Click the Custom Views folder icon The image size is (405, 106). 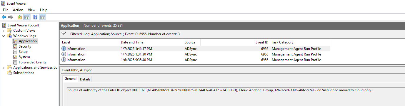(x=10, y=31)
